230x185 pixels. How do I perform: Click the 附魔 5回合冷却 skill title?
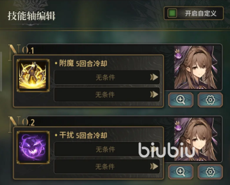[x=83, y=63]
